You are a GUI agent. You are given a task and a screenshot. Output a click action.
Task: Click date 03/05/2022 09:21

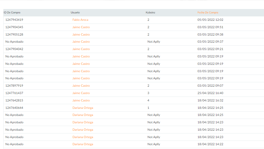(x=210, y=49)
